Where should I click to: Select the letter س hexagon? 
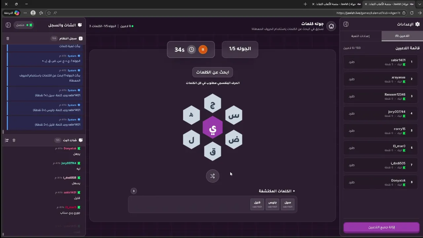234,115
